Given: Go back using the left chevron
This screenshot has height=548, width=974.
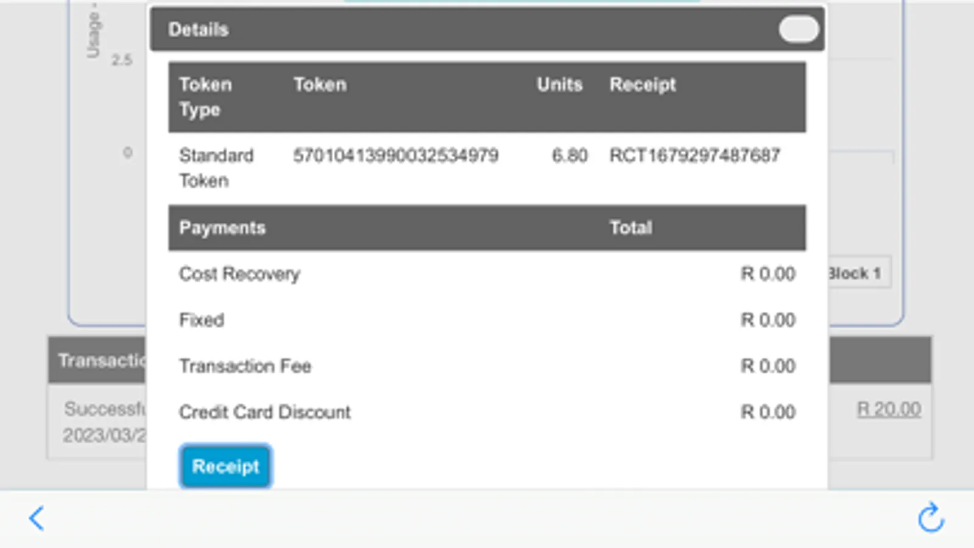Looking at the screenshot, I should (x=37, y=519).
